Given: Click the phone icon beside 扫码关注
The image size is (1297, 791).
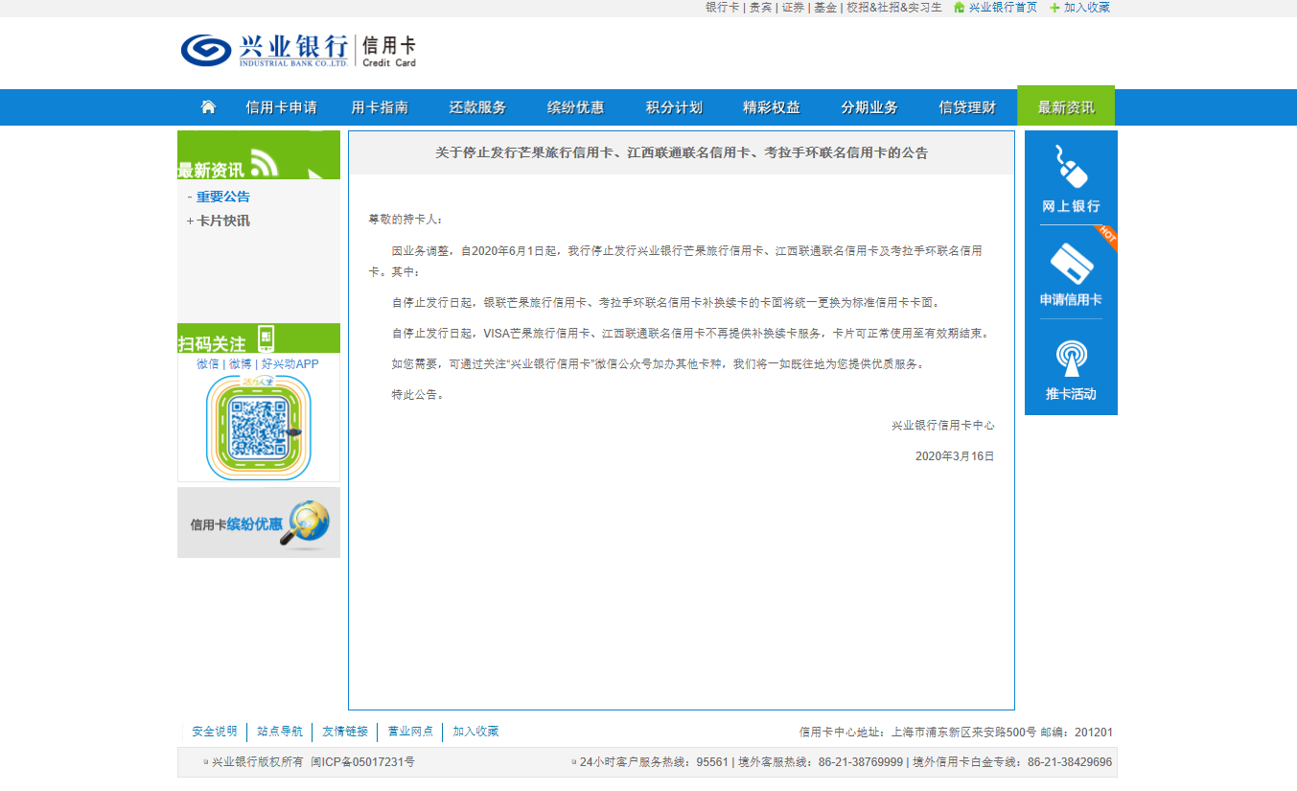Looking at the screenshot, I should coord(266,338).
